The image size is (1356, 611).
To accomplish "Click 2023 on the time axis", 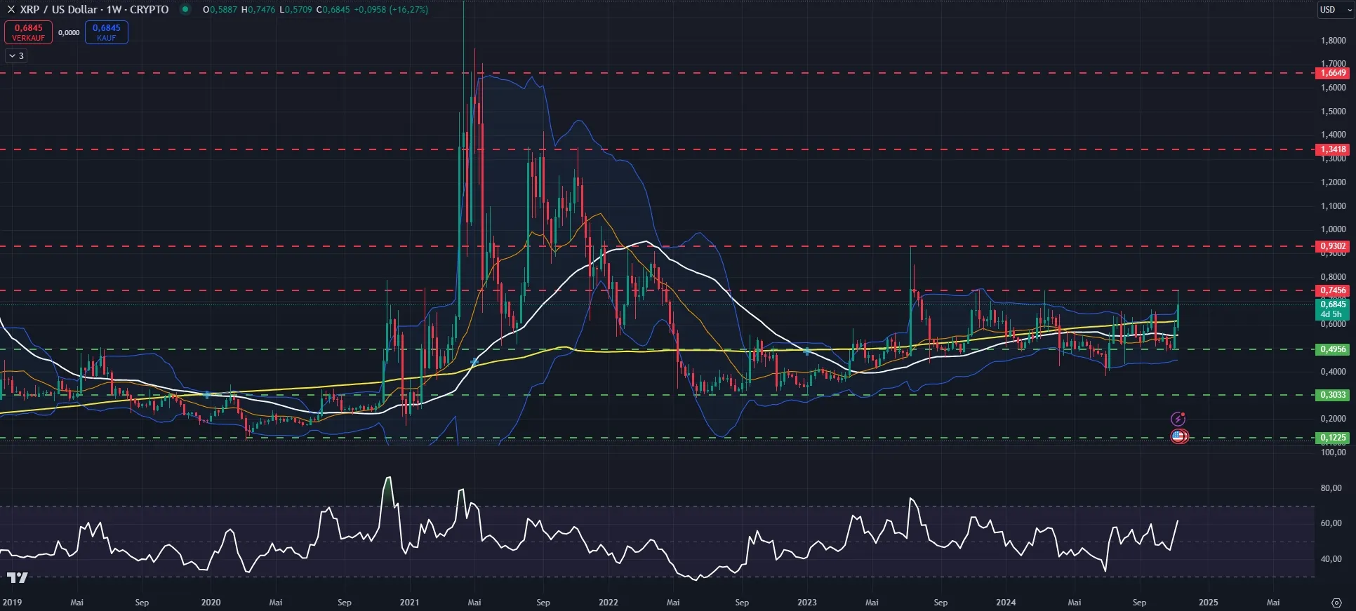I will point(807,603).
